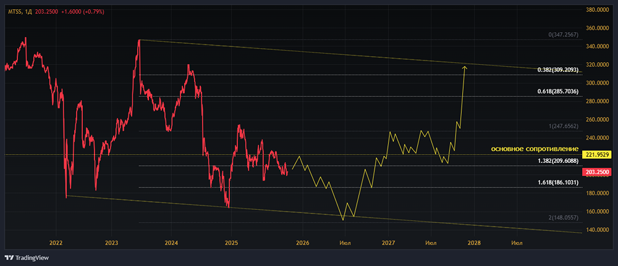Click the 280.0000 price axis label
Viewport: 618px width, 266px height.
[597, 101]
